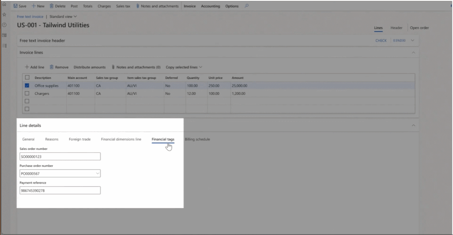Viewport: 453px width, 235px height.
Task: Switch to the Lines view tab
Action: [x=378, y=28]
